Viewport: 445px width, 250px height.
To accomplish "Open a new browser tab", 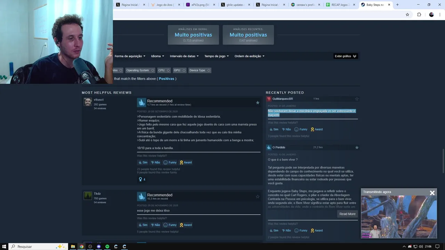I will 397,5.
